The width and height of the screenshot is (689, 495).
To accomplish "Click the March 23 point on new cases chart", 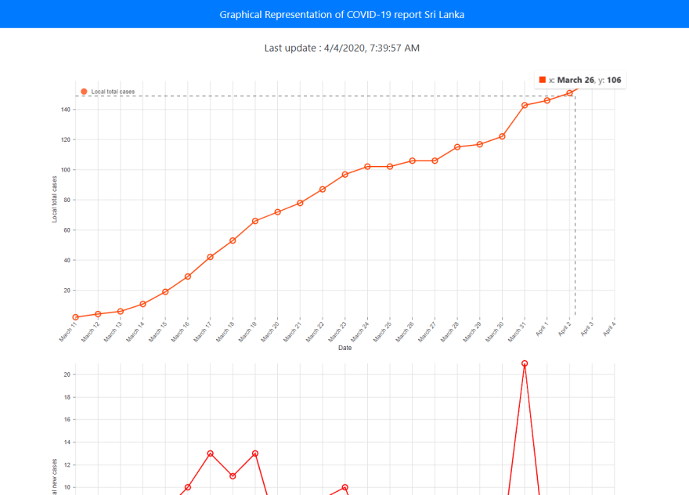I will click(345, 487).
